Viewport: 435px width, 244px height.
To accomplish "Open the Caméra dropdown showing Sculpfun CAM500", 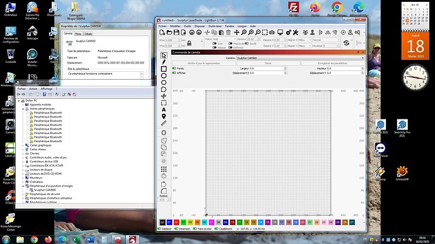I will (x=300, y=58).
